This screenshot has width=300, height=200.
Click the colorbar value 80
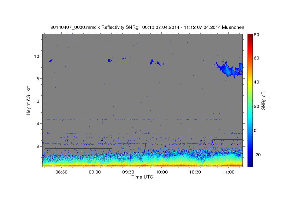(x=256, y=35)
